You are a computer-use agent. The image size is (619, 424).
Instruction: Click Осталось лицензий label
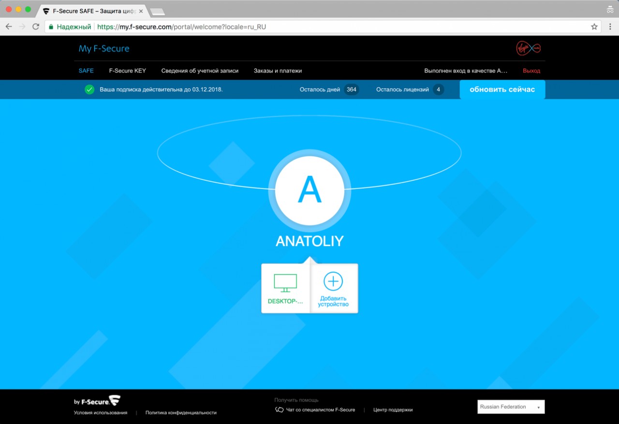tap(402, 89)
